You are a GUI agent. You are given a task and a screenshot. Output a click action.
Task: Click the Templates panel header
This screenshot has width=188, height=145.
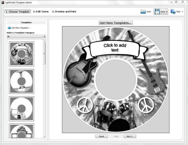pyautogui.click(x=27, y=22)
